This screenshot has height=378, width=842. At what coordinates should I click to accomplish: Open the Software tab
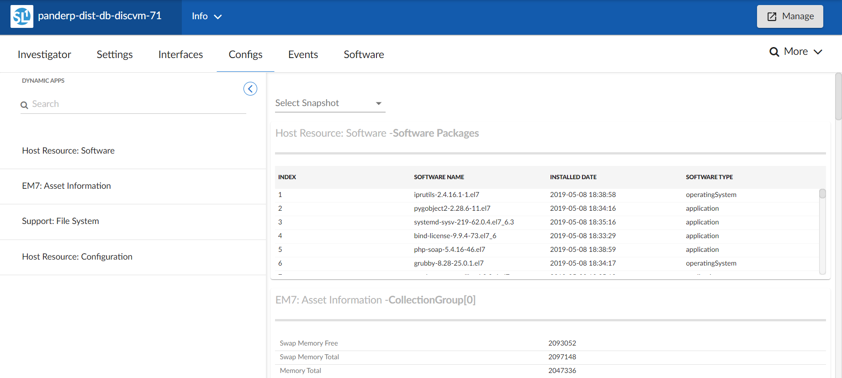[364, 54]
